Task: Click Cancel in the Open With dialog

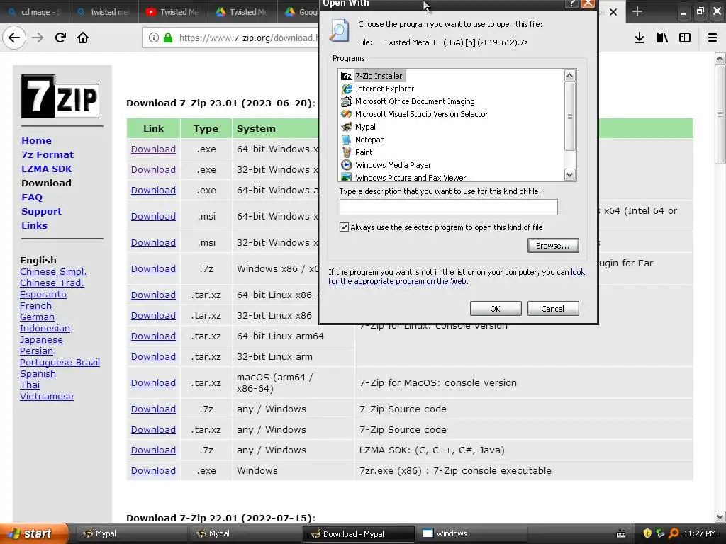Action: pyautogui.click(x=553, y=309)
